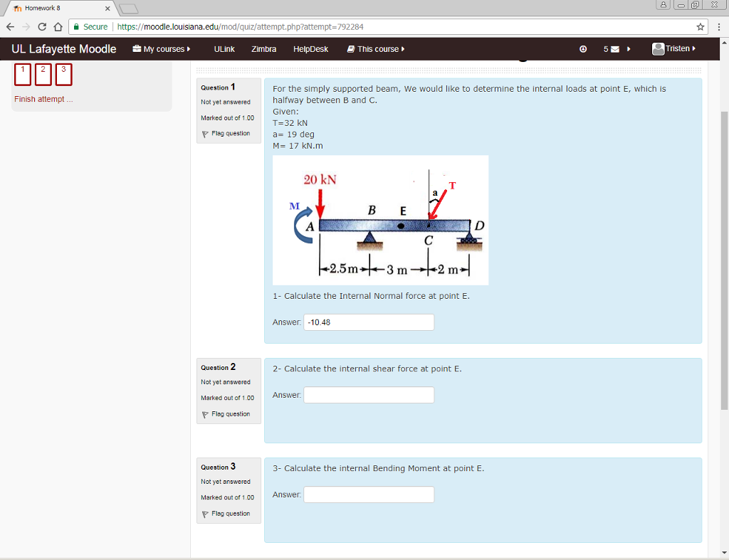Jump to question 1 in quiz navigation

23,74
